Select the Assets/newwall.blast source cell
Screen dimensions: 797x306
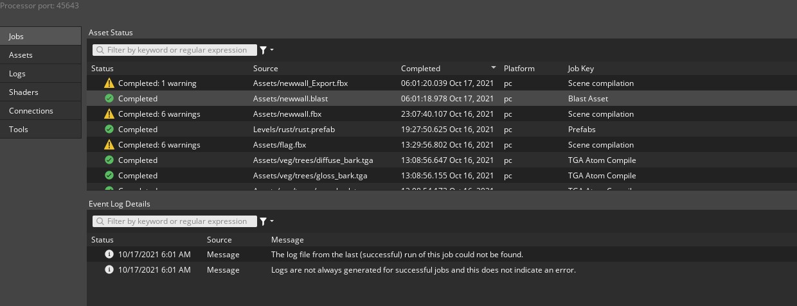291,99
